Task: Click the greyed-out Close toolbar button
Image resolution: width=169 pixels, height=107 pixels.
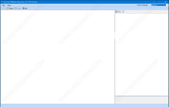Action: pyautogui.click(x=18, y=8)
